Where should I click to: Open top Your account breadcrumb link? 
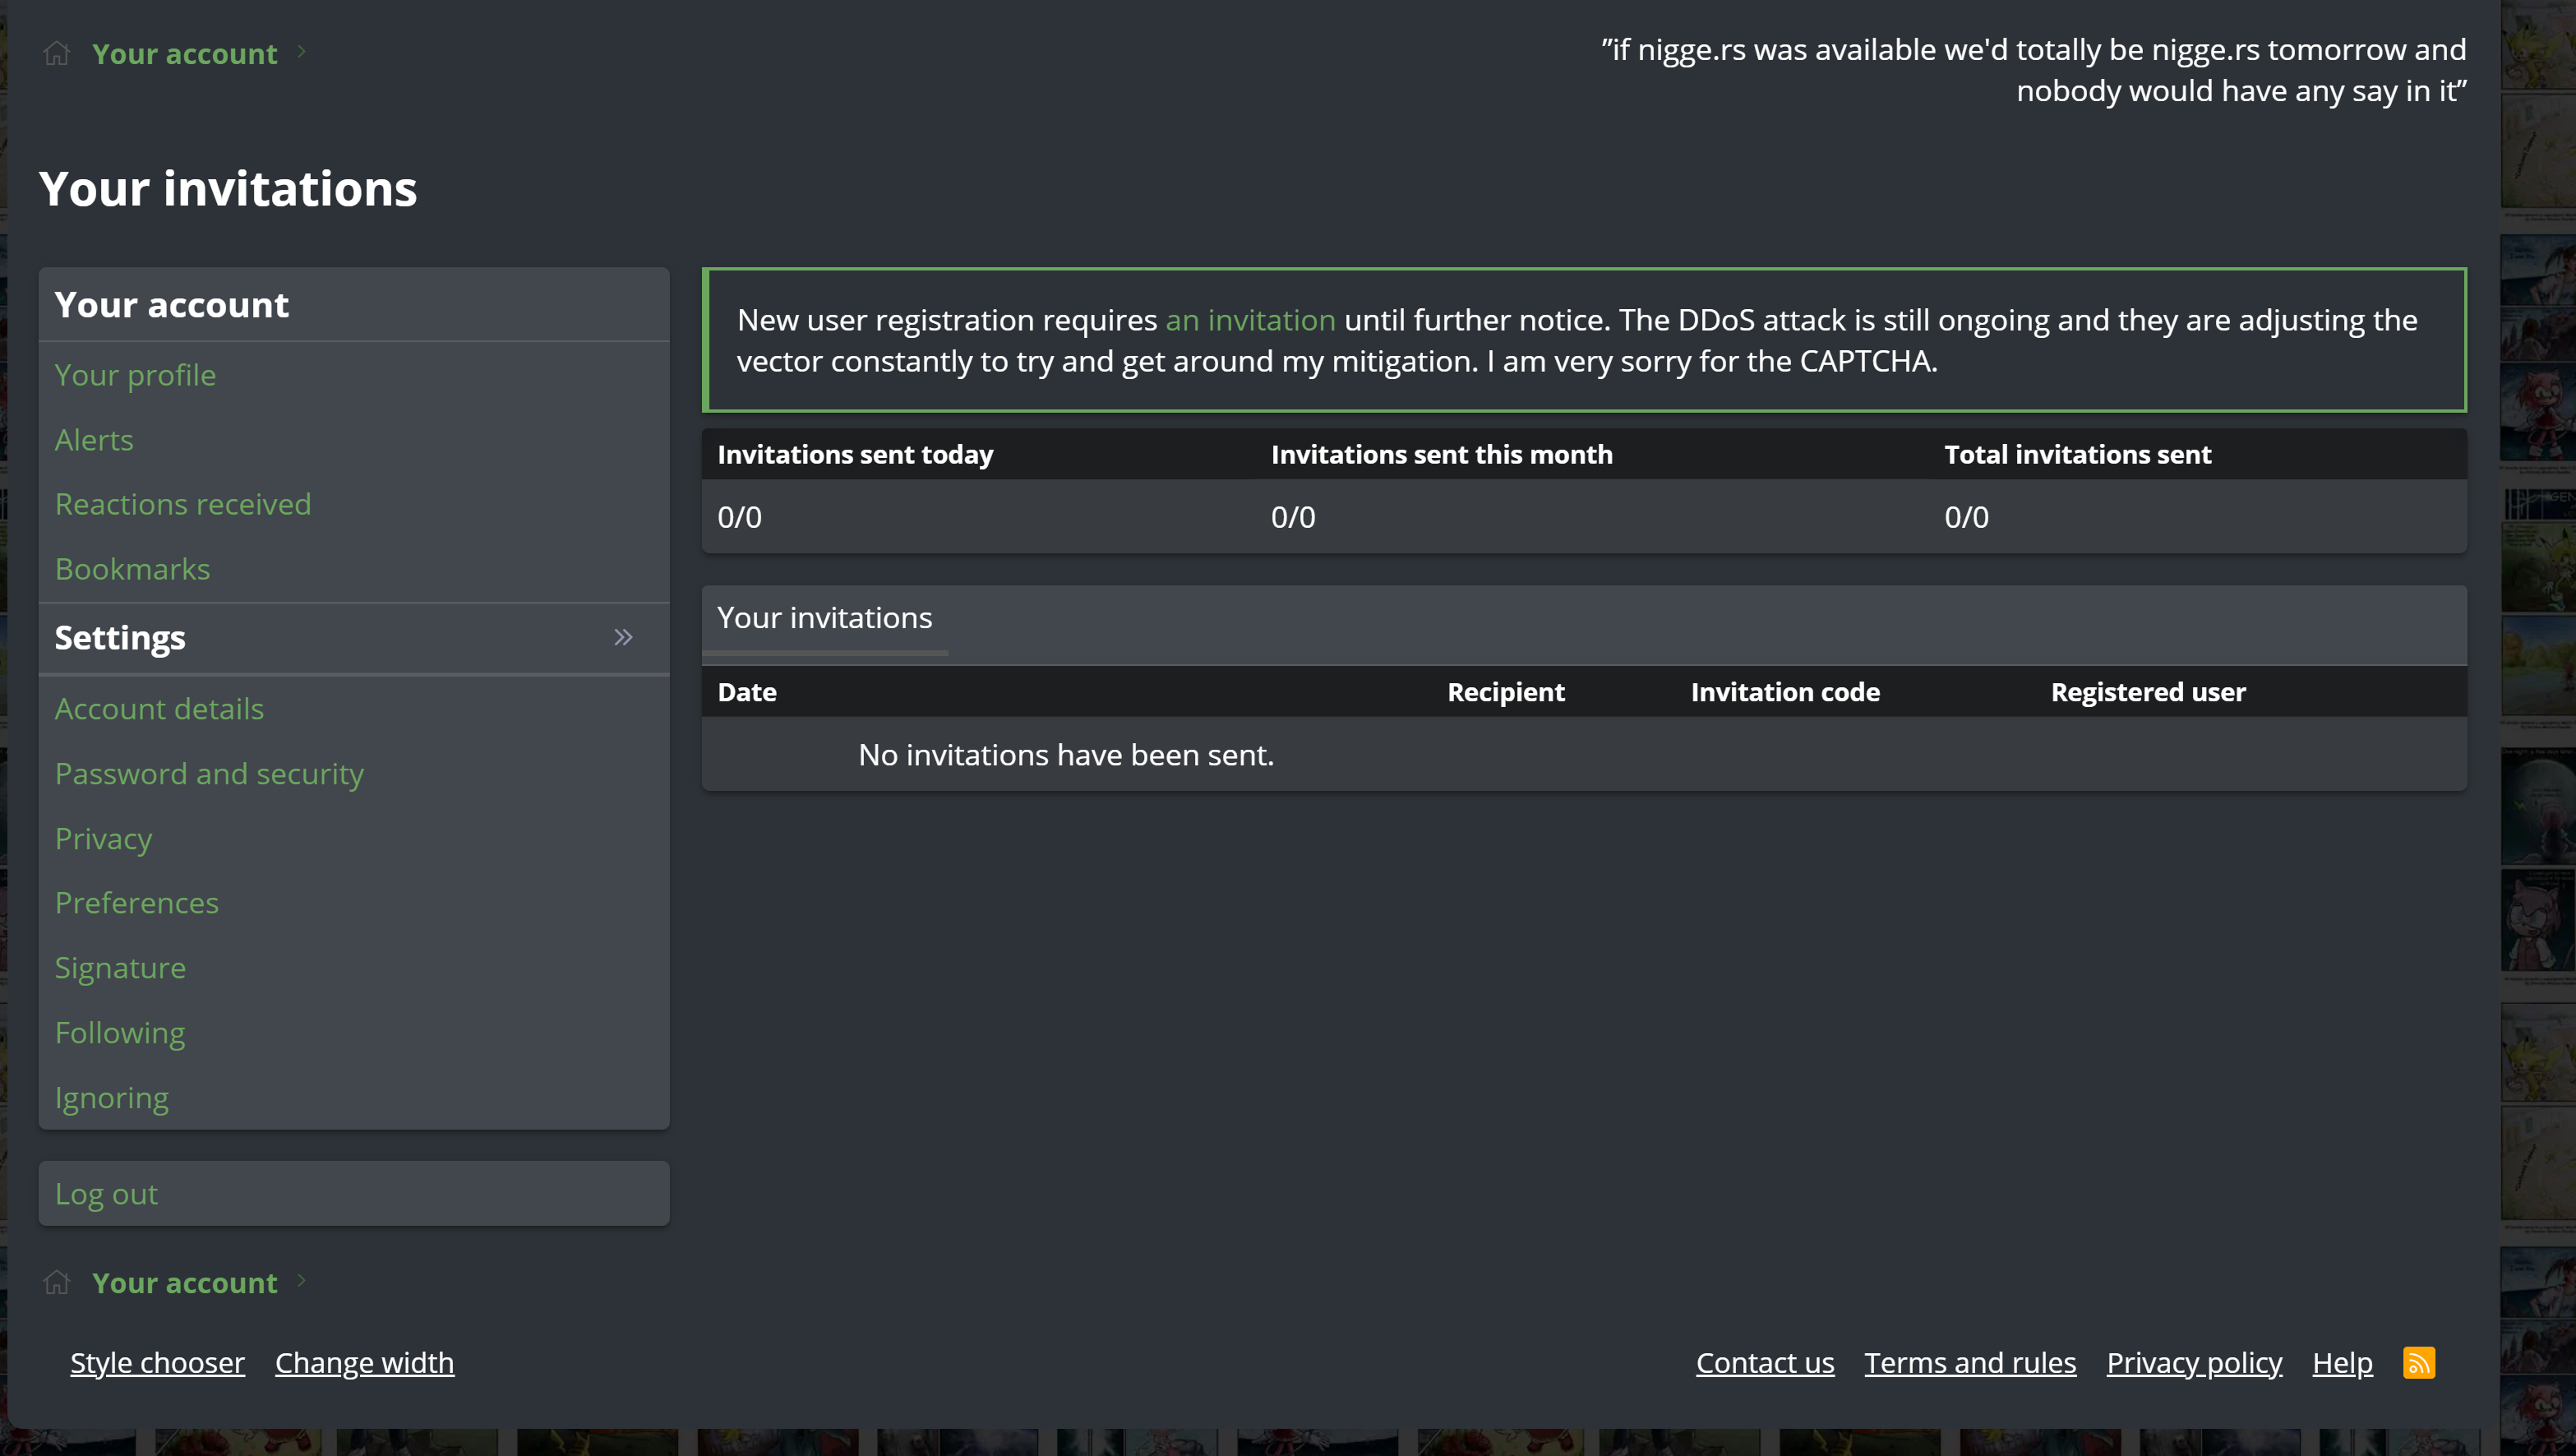pos(185,54)
